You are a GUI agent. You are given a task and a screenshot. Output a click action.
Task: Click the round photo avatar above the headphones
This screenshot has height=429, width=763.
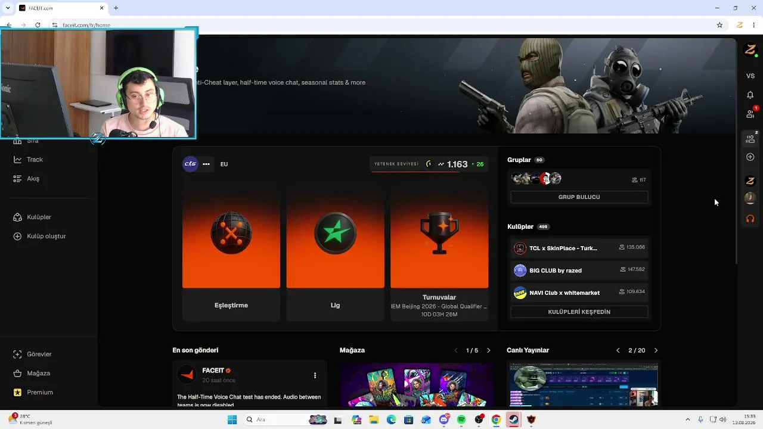pyautogui.click(x=750, y=198)
